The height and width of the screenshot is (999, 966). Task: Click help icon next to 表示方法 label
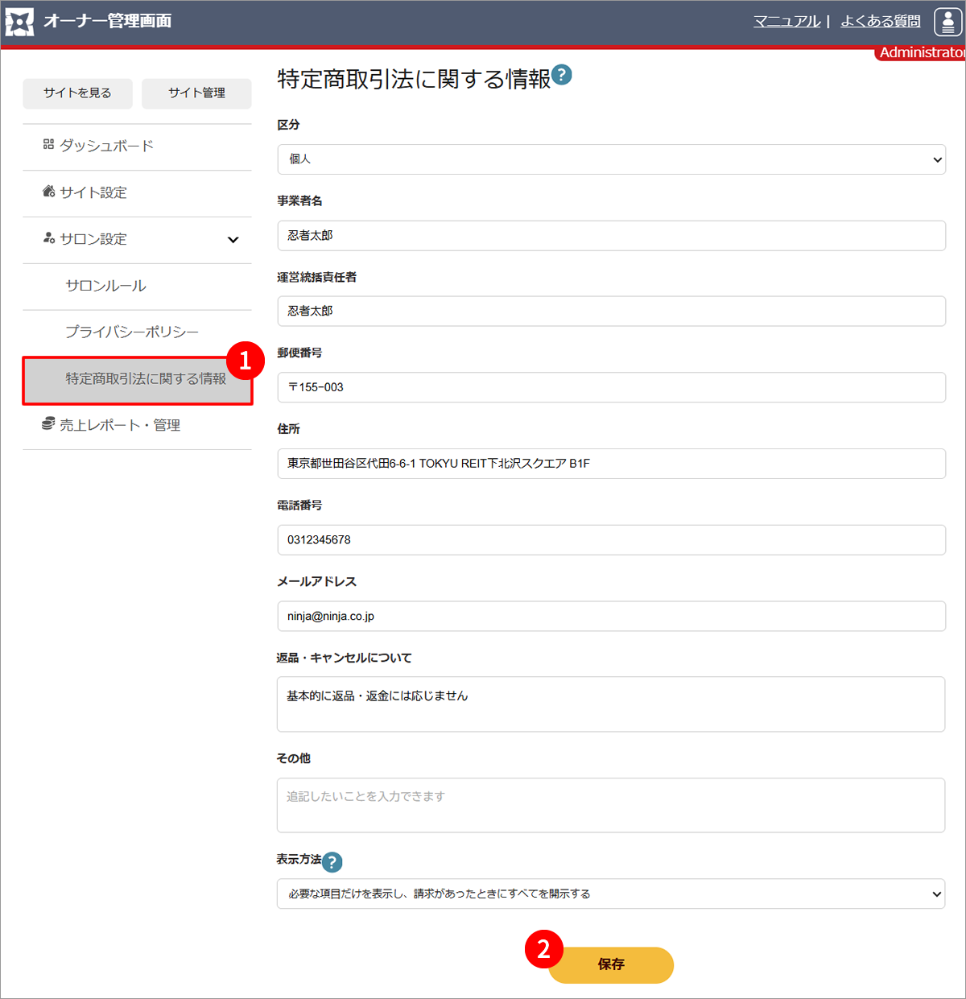click(332, 862)
